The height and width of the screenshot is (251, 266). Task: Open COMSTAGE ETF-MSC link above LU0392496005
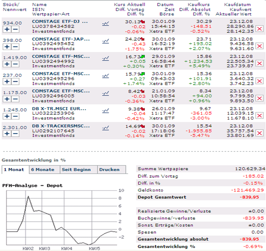[x=61, y=91]
